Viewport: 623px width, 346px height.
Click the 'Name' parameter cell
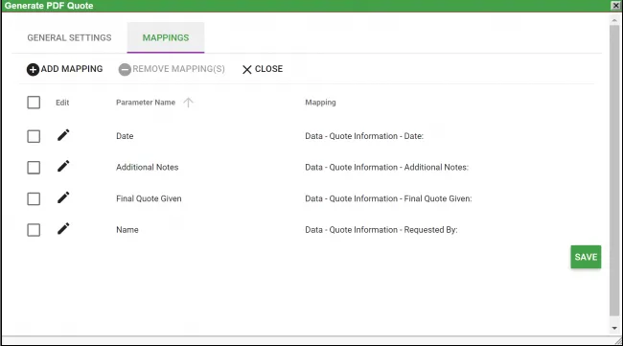pyautogui.click(x=127, y=230)
